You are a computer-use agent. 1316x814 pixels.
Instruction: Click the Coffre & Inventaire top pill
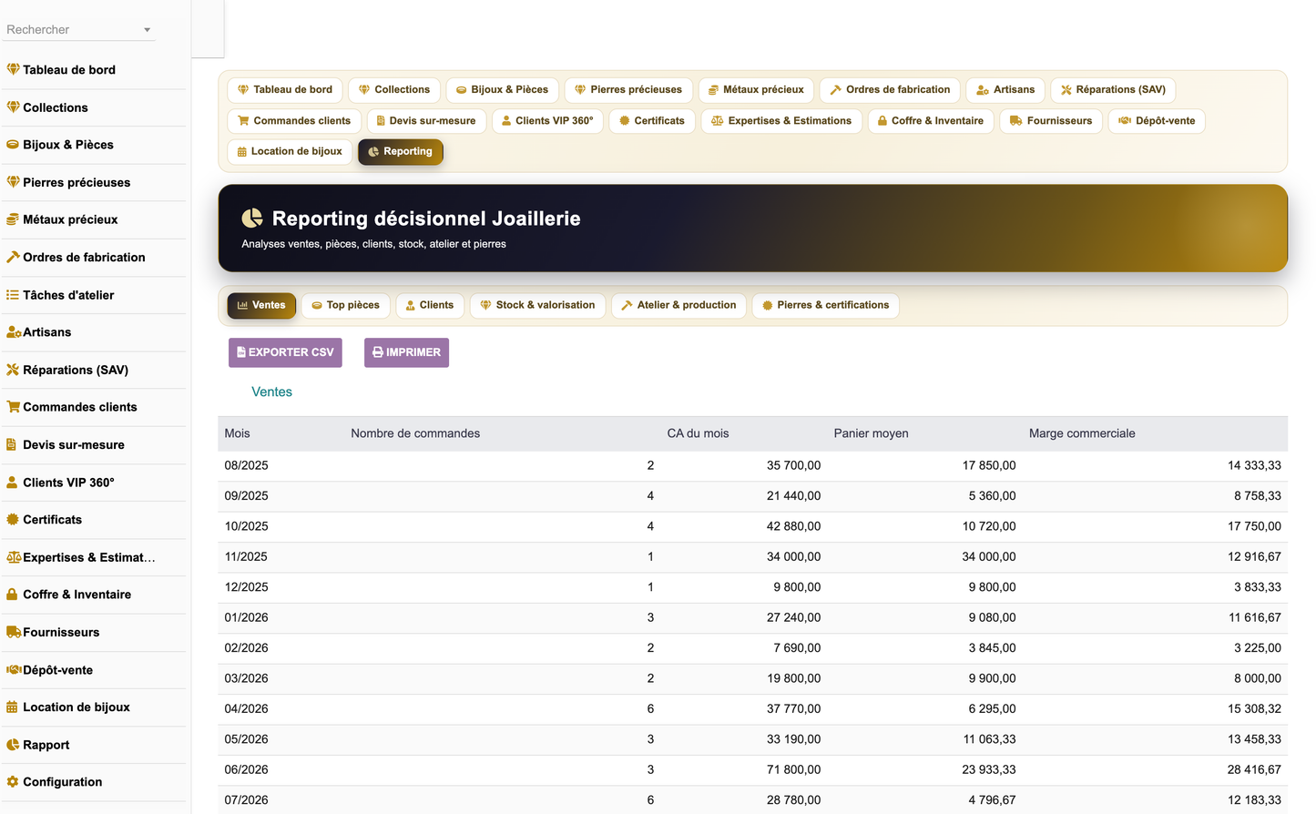(931, 121)
